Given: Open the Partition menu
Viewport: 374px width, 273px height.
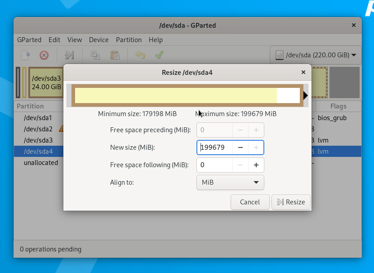Looking at the screenshot, I should click(x=129, y=40).
